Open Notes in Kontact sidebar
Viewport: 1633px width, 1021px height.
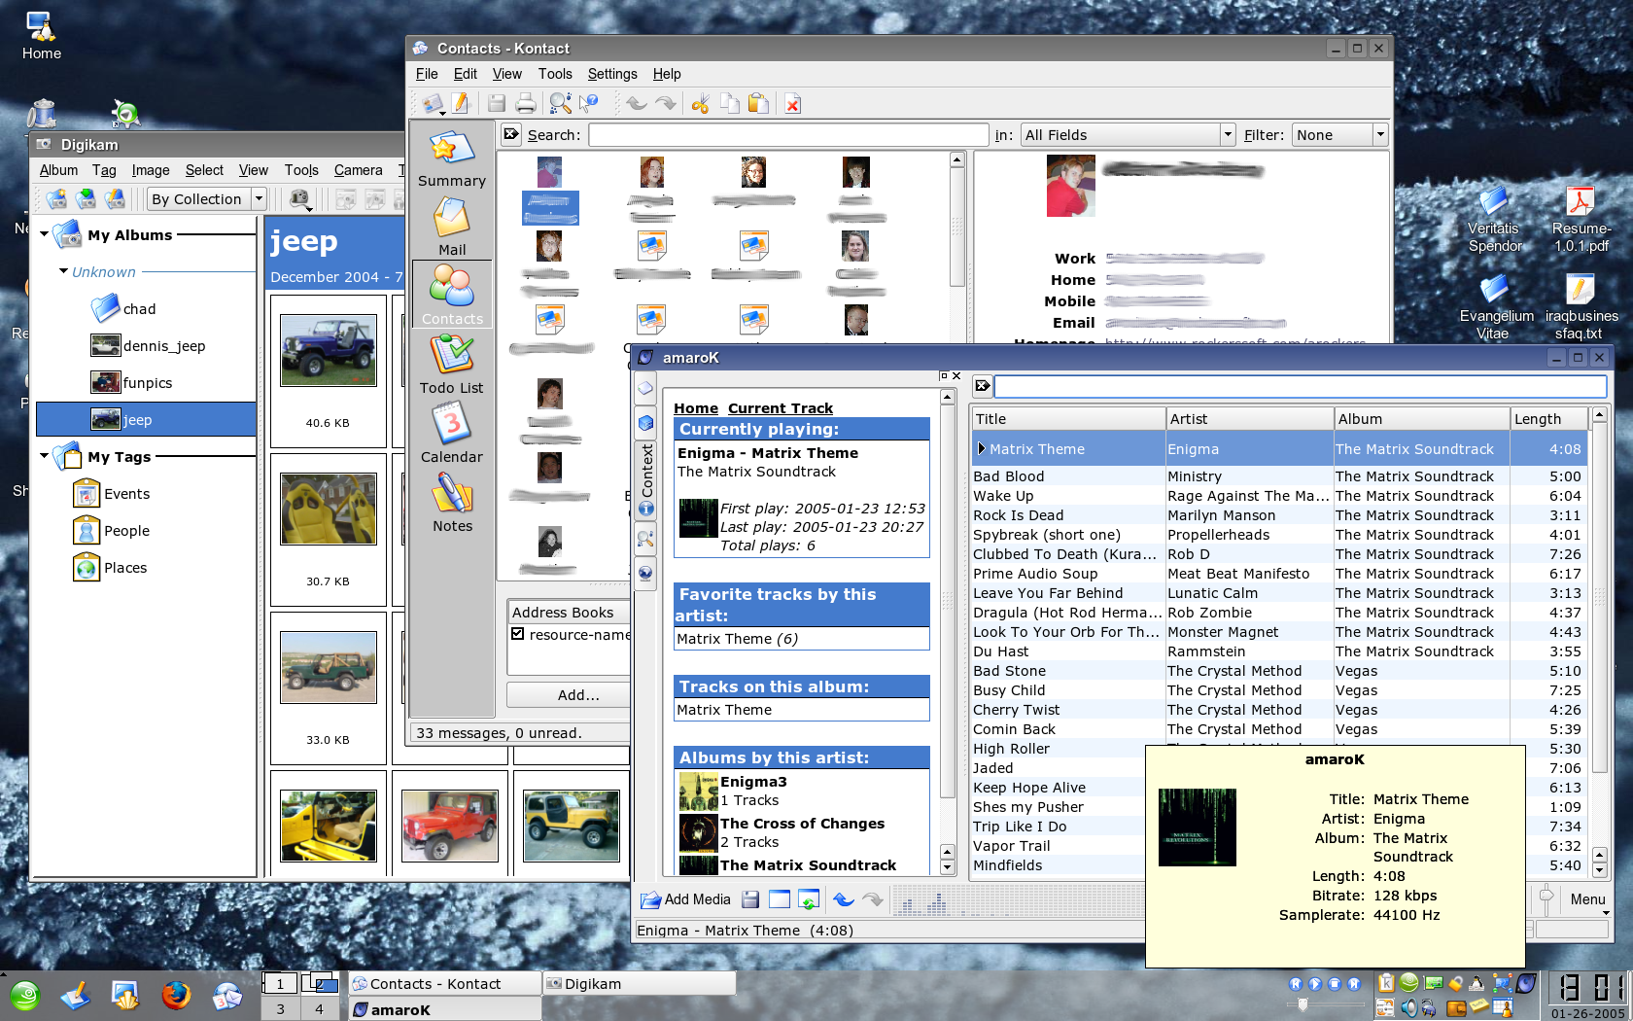click(451, 503)
